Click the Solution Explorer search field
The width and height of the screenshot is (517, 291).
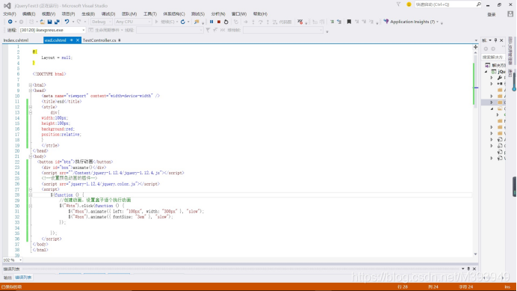pos(493,57)
